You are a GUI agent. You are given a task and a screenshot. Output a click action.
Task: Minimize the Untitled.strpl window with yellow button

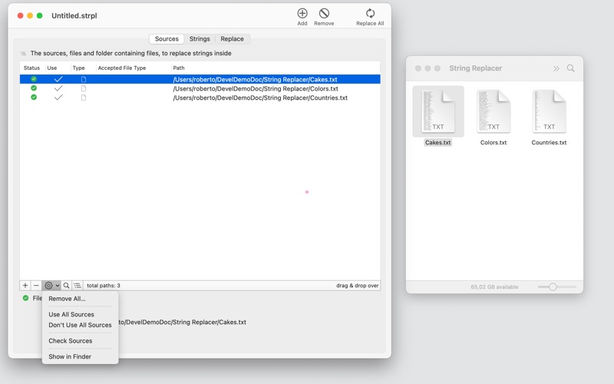pos(30,15)
